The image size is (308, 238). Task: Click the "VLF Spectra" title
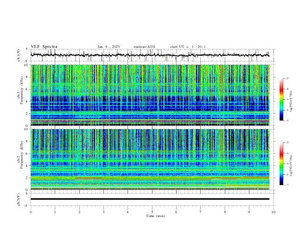44,47
